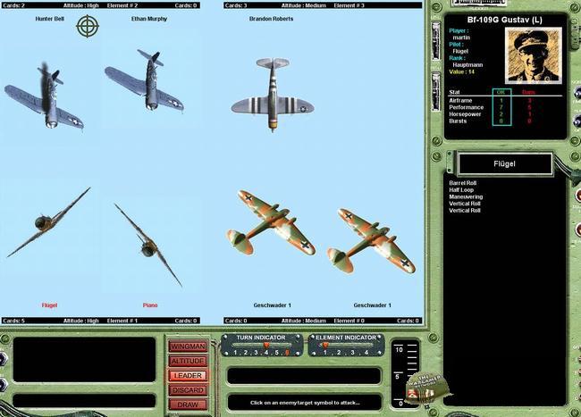Click the Airframe stat row
This screenshot has width=581, height=417.
coord(505,100)
